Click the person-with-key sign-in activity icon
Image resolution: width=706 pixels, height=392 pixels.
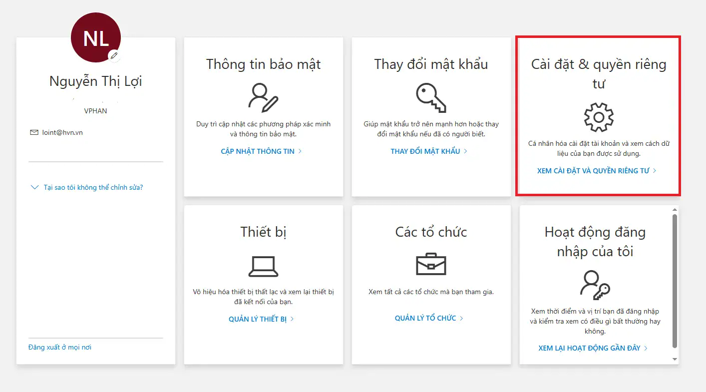[595, 284]
